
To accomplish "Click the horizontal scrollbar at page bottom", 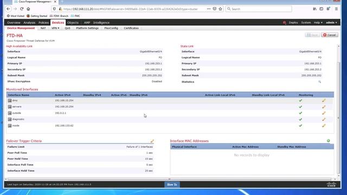I will coord(169,179).
